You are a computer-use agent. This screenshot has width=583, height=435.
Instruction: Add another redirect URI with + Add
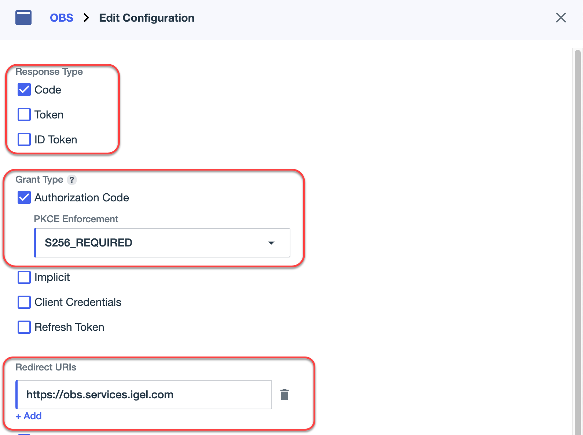(29, 416)
